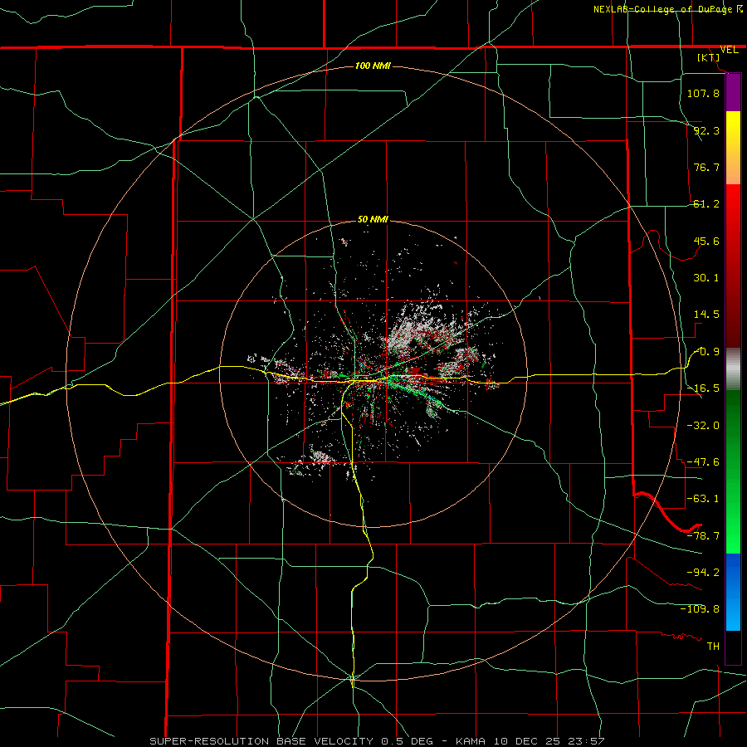This screenshot has height=747, width=747.
Task: Click the -32.0 velocity scale value
Action: (704, 426)
